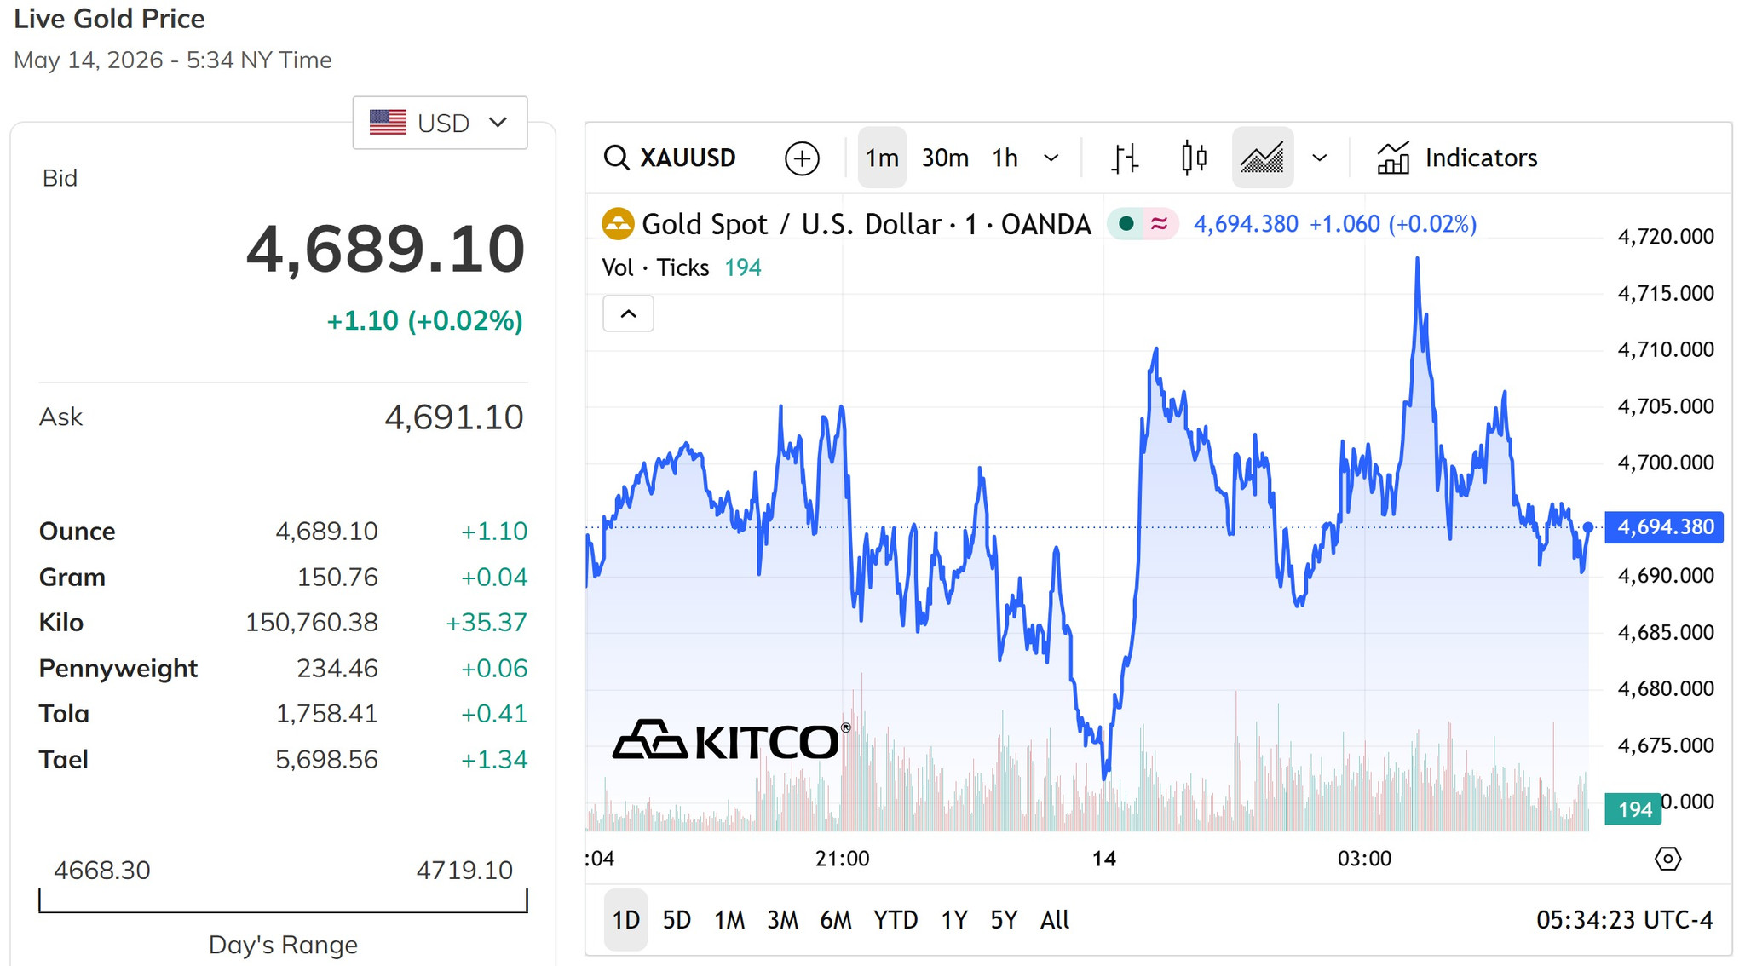The image size is (1745, 966).
Task: Toggle the green market status dot
Action: (1126, 224)
